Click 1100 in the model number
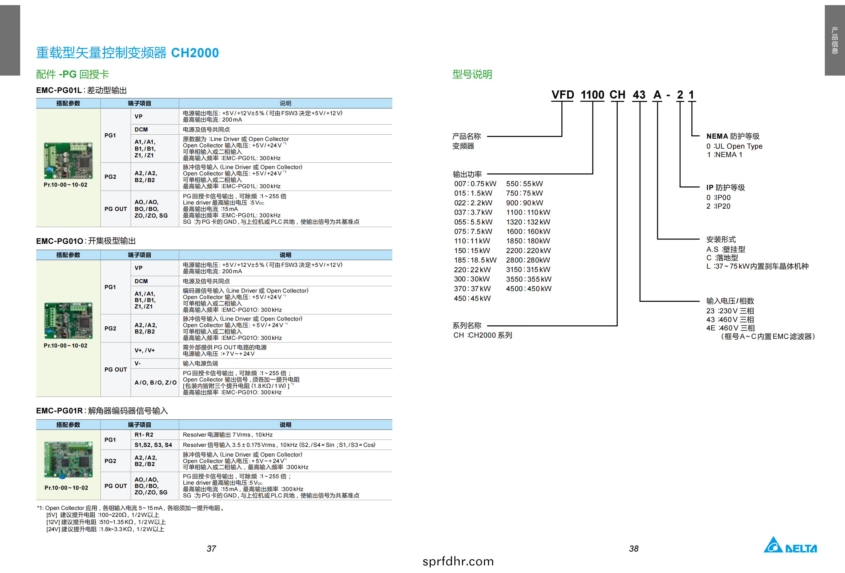 pos(592,95)
